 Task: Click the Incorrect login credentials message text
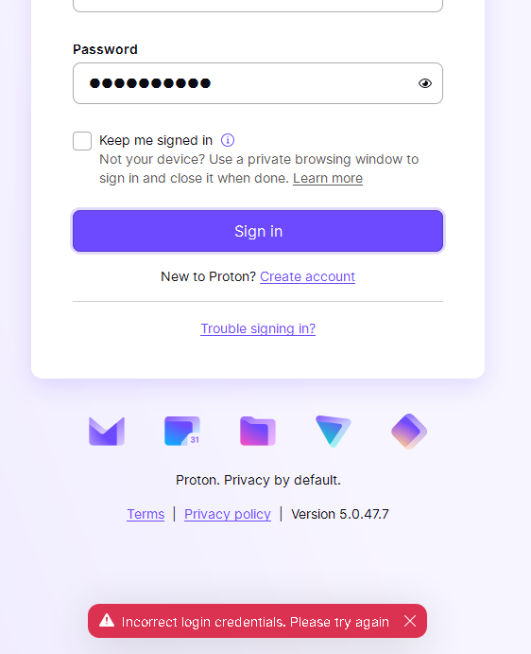(255, 622)
